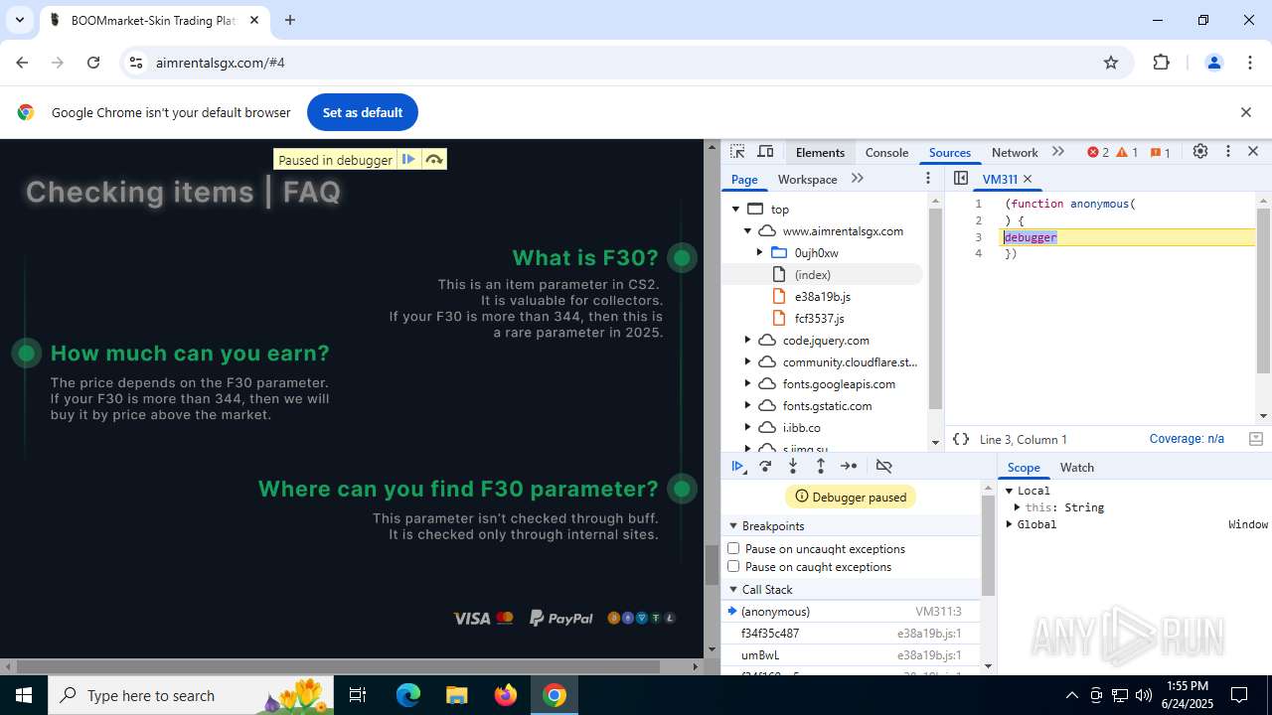Open the fcf3537.js file
This screenshot has width=1272, height=715.
(x=819, y=319)
